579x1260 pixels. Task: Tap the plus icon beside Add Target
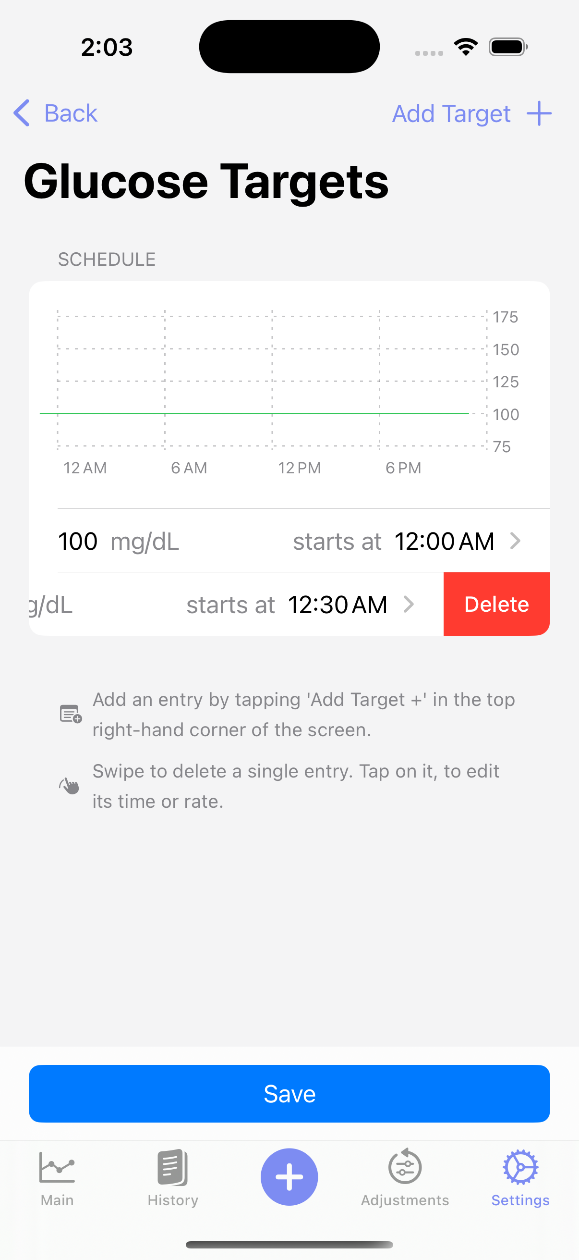539,113
